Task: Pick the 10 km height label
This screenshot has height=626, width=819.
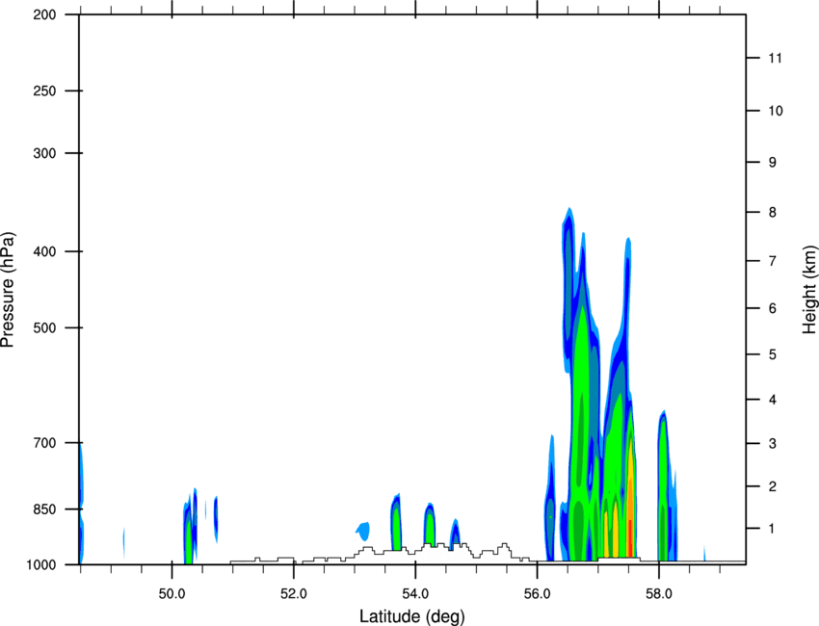Action: [776, 111]
